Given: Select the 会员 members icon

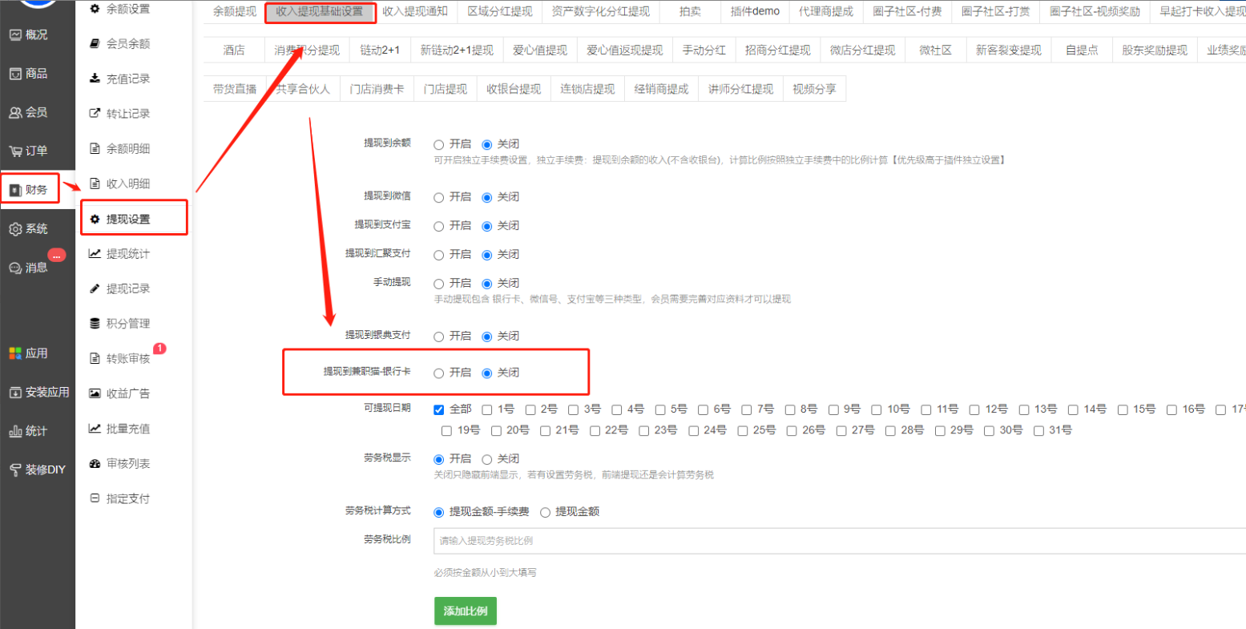Looking at the screenshot, I should (15, 113).
